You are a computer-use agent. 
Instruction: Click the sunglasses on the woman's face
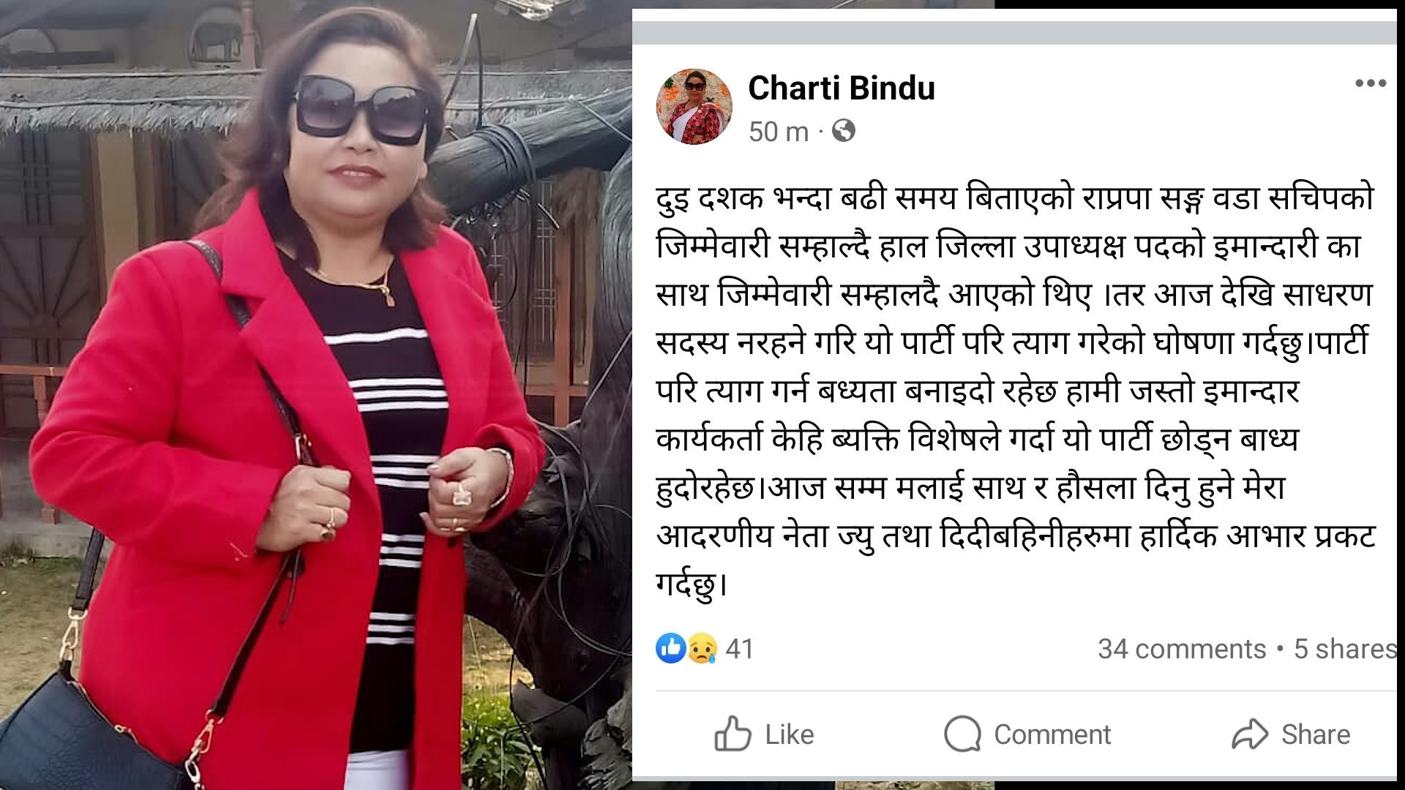pos(361,108)
